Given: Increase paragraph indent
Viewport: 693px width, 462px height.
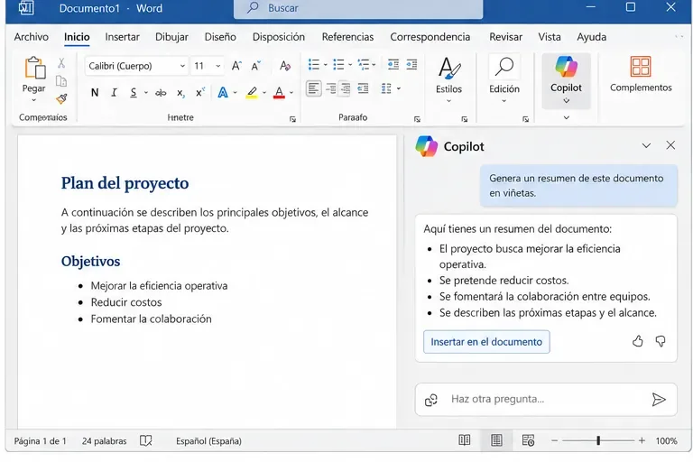Looking at the screenshot, I should 411,65.
